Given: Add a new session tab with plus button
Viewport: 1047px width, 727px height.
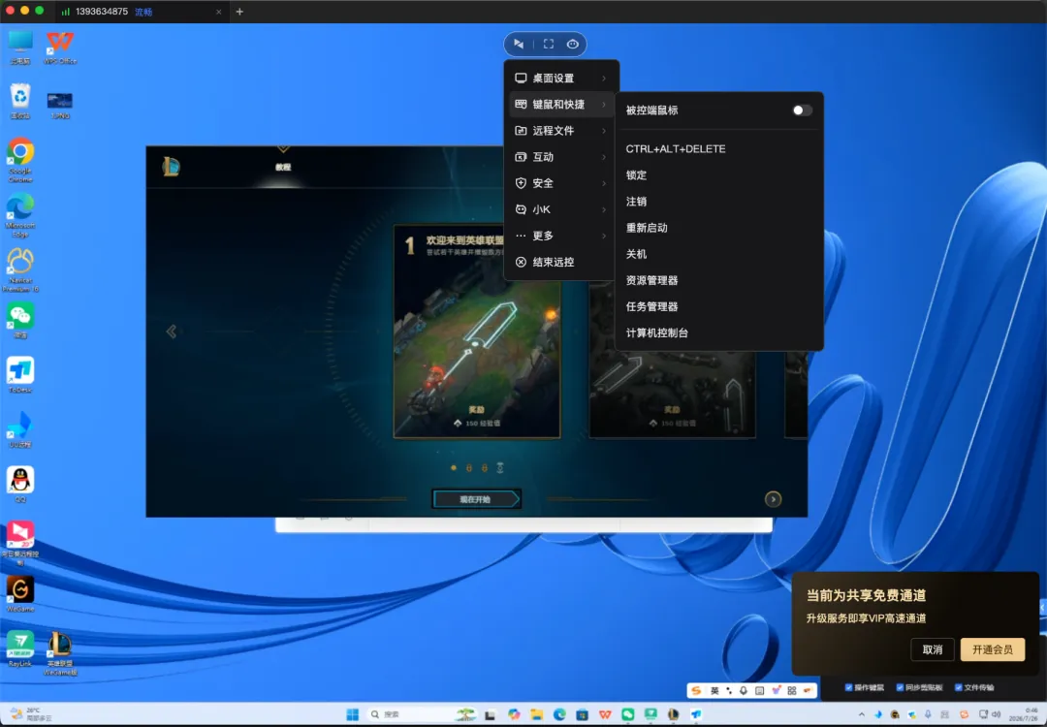Looking at the screenshot, I should 239,12.
